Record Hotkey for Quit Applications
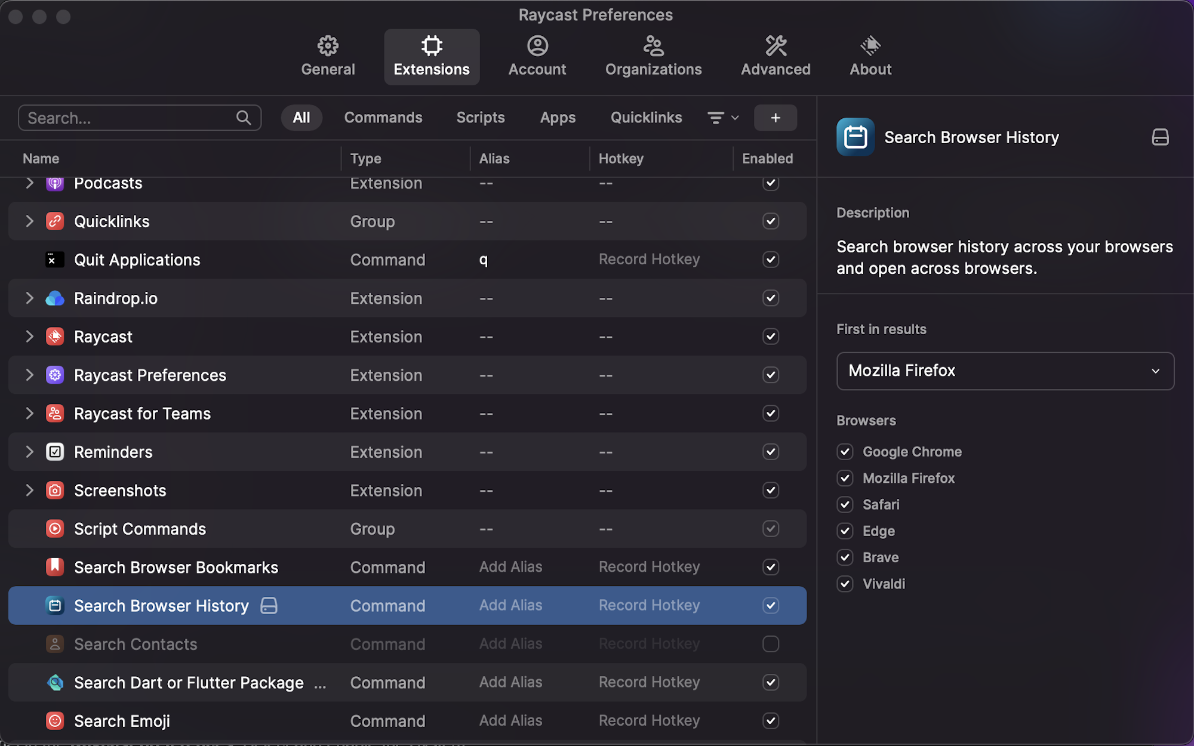Image resolution: width=1194 pixels, height=746 pixels. coord(649,260)
